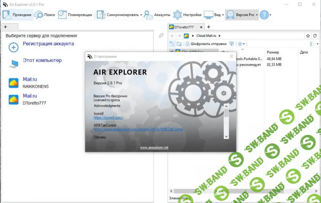This screenshot has height=203, width=321.
Task: Close the DToretto777 tab
Action: click(x=201, y=27)
